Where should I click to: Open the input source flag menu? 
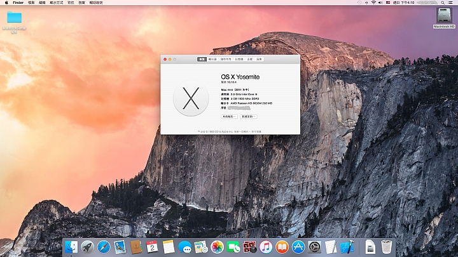pos(388,3)
